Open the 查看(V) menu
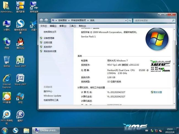 [x=63, y=26]
